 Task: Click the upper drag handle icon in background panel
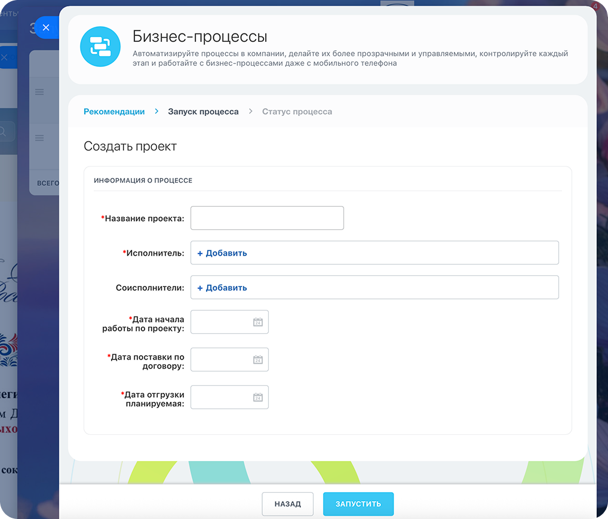click(39, 92)
